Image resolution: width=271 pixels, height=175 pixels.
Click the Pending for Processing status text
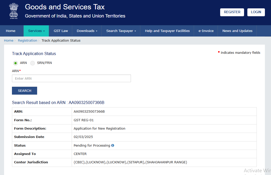click(92, 146)
